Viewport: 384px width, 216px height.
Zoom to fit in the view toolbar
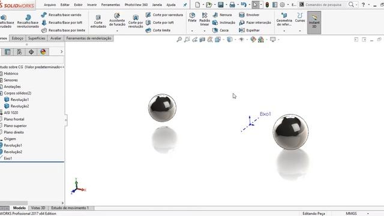click(179, 40)
